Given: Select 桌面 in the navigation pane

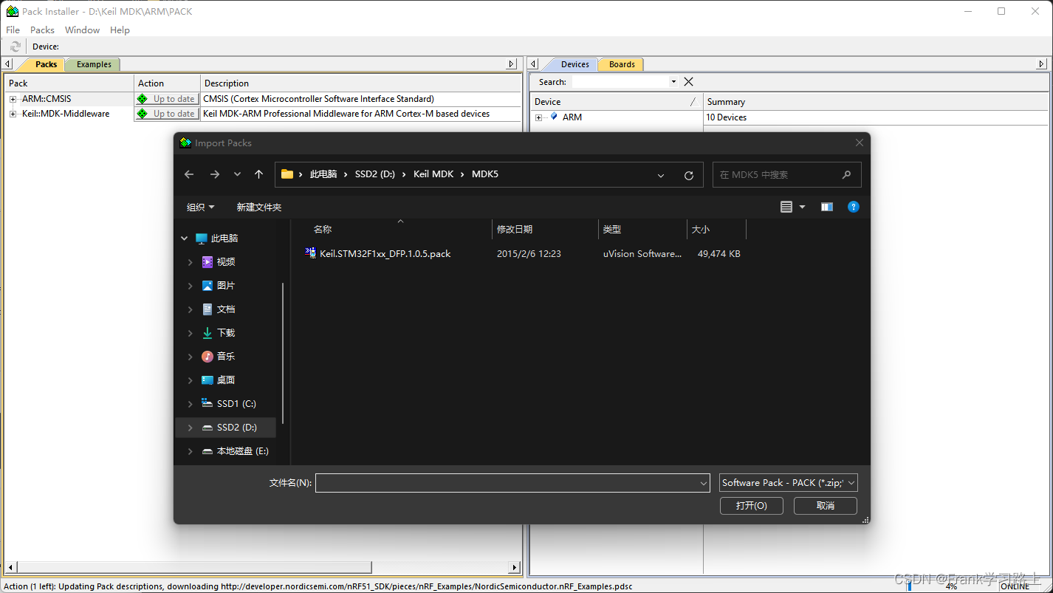Looking at the screenshot, I should coord(226,380).
